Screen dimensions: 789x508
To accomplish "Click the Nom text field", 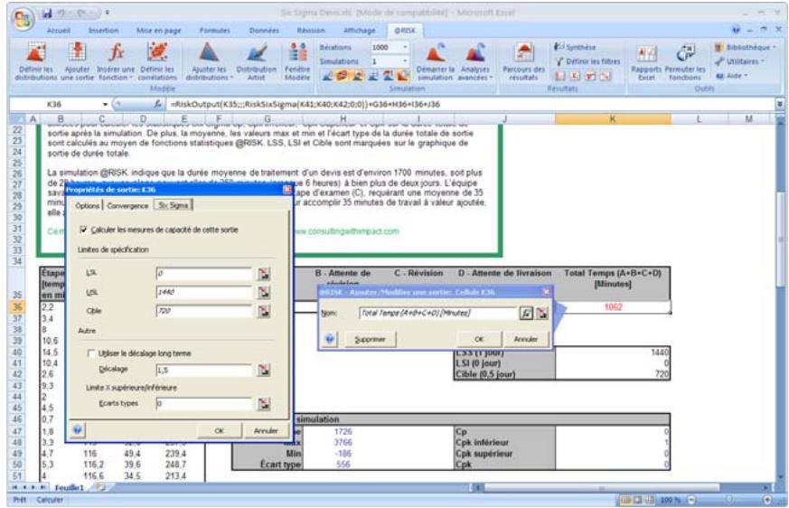I will point(437,313).
